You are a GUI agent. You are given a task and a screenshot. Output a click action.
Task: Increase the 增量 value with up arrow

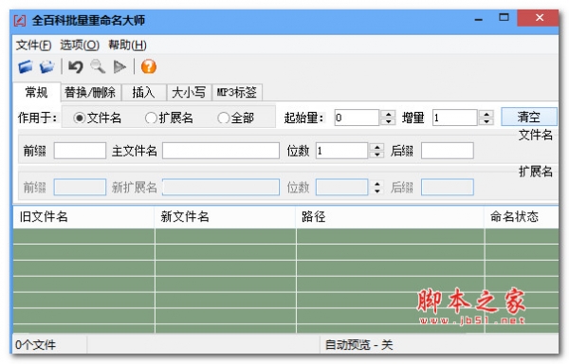(486, 114)
